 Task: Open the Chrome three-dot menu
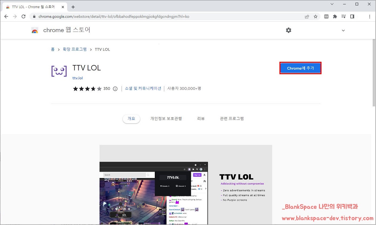pyautogui.click(x=369, y=16)
